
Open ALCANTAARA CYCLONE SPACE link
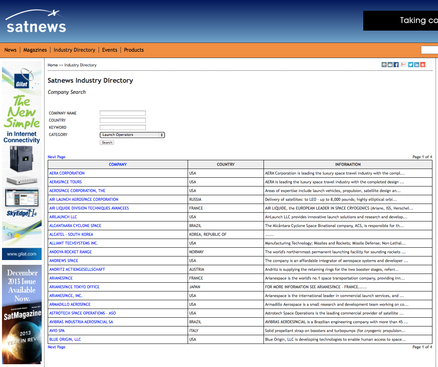tap(75, 225)
